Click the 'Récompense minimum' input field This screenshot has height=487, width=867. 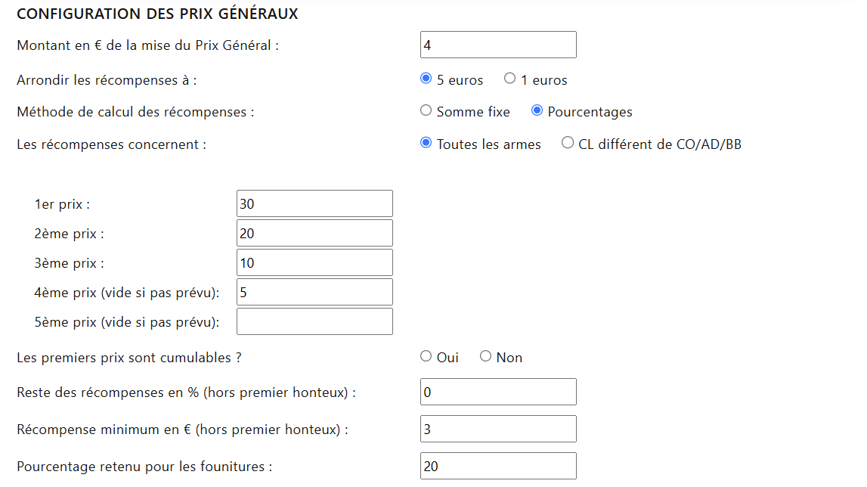tap(497, 428)
